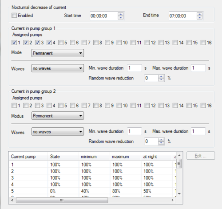Increase random wave reduction in group 1
The width and height of the screenshot is (222, 209).
pyautogui.click(x=161, y=76)
